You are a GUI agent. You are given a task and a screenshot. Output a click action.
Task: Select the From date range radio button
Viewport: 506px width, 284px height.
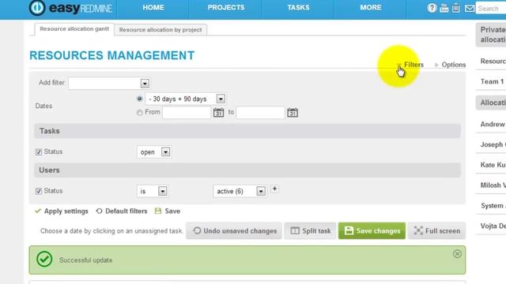click(139, 112)
